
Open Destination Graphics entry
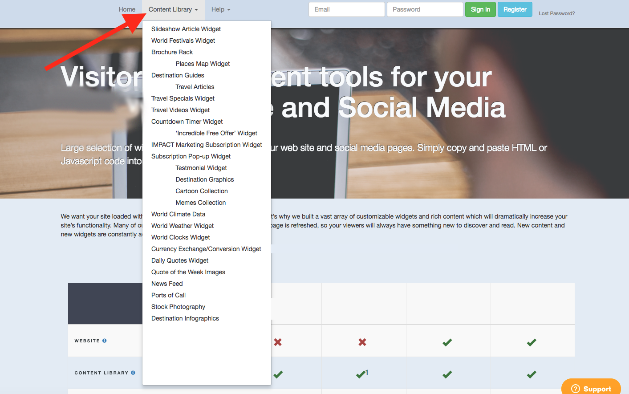coord(205,179)
